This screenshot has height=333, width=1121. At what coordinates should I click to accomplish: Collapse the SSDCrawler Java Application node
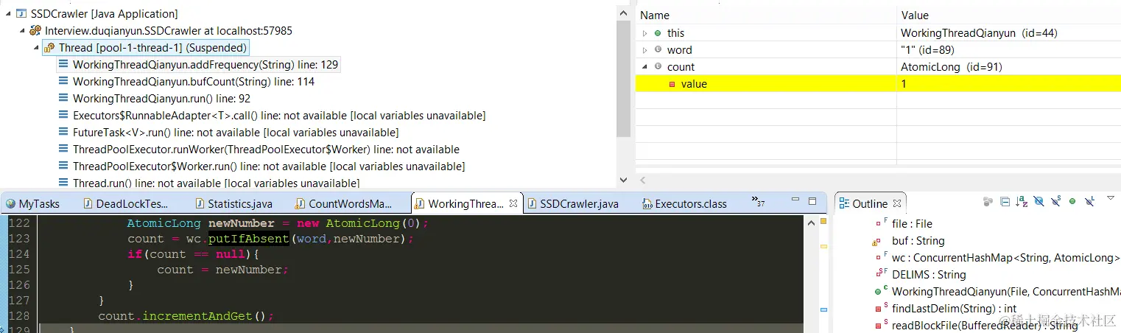click(7, 14)
